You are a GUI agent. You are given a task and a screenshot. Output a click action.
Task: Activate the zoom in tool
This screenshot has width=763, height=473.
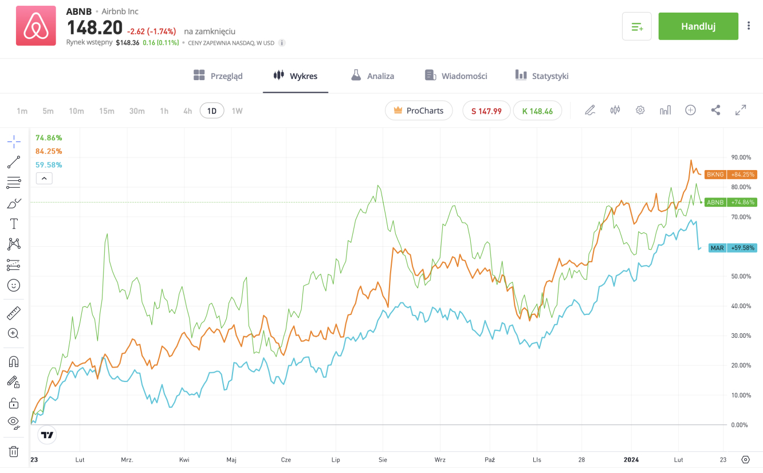14,333
